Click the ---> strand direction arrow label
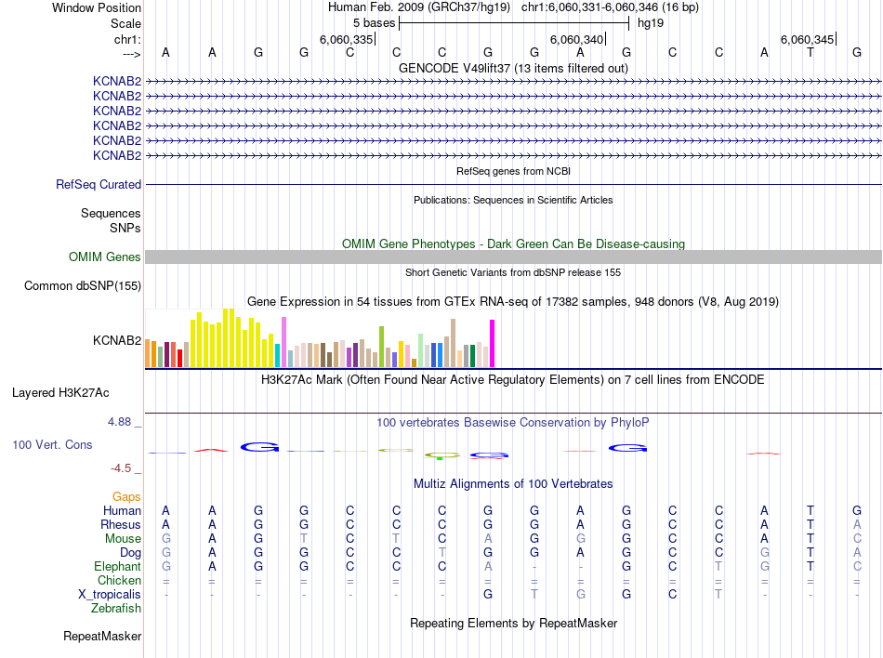Image resolution: width=883 pixels, height=658 pixels. (131, 54)
